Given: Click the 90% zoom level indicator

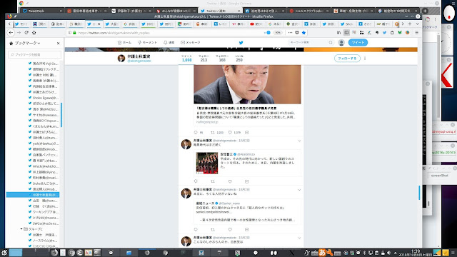Looking at the screenshot, I should pyautogui.click(x=278, y=33).
